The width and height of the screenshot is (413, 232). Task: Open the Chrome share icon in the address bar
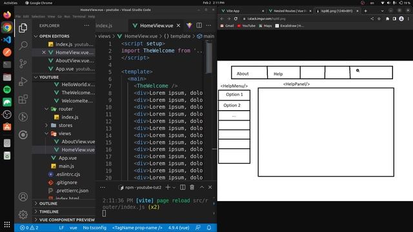click(372, 19)
